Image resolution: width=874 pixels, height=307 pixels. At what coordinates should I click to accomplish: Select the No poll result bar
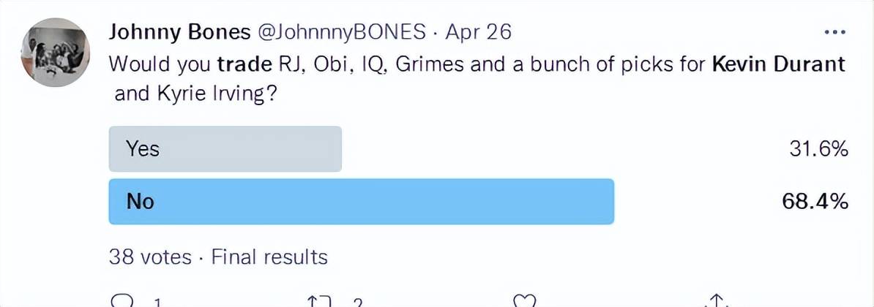click(x=361, y=201)
